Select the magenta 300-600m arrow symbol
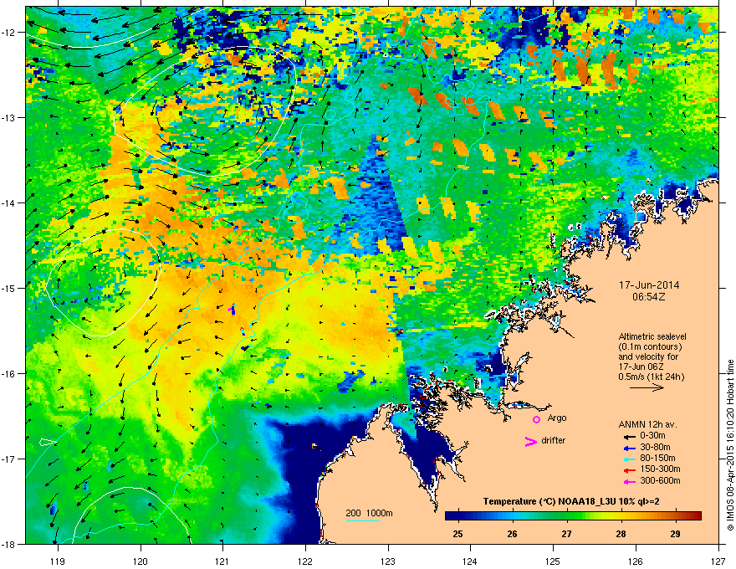This screenshot has height=569, width=736. [x=629, y=481]
